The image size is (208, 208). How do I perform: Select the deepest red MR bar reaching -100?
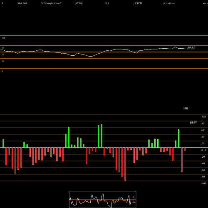click(125, 164)
